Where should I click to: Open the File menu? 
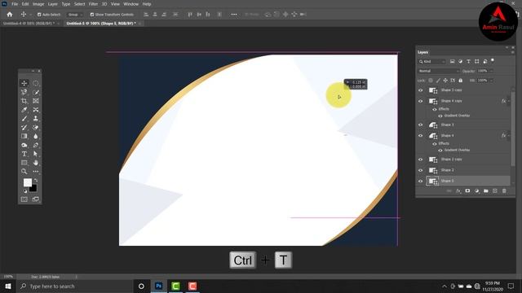[15, 4]
